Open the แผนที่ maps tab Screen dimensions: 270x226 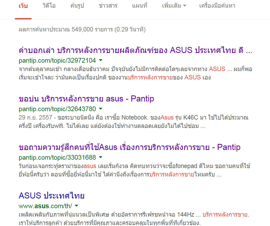[140, 6]
